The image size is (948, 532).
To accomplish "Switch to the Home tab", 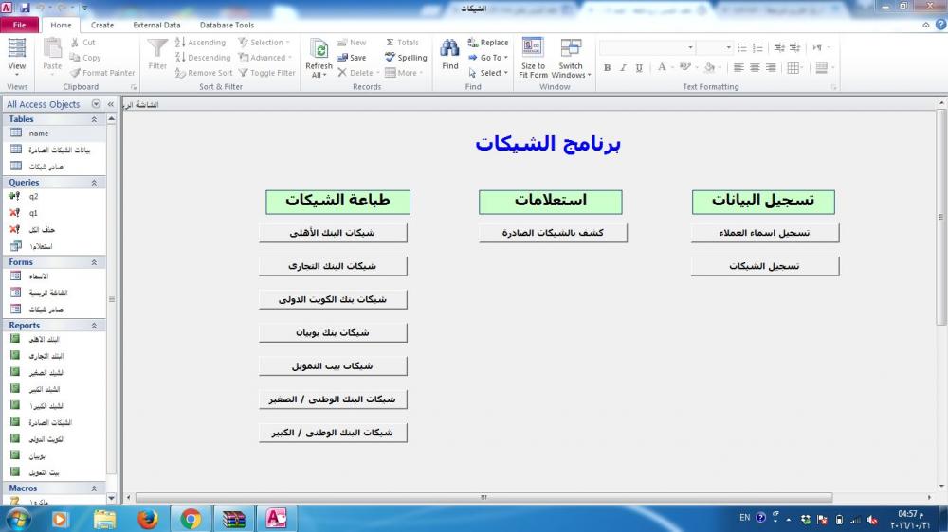I will 61,25.
